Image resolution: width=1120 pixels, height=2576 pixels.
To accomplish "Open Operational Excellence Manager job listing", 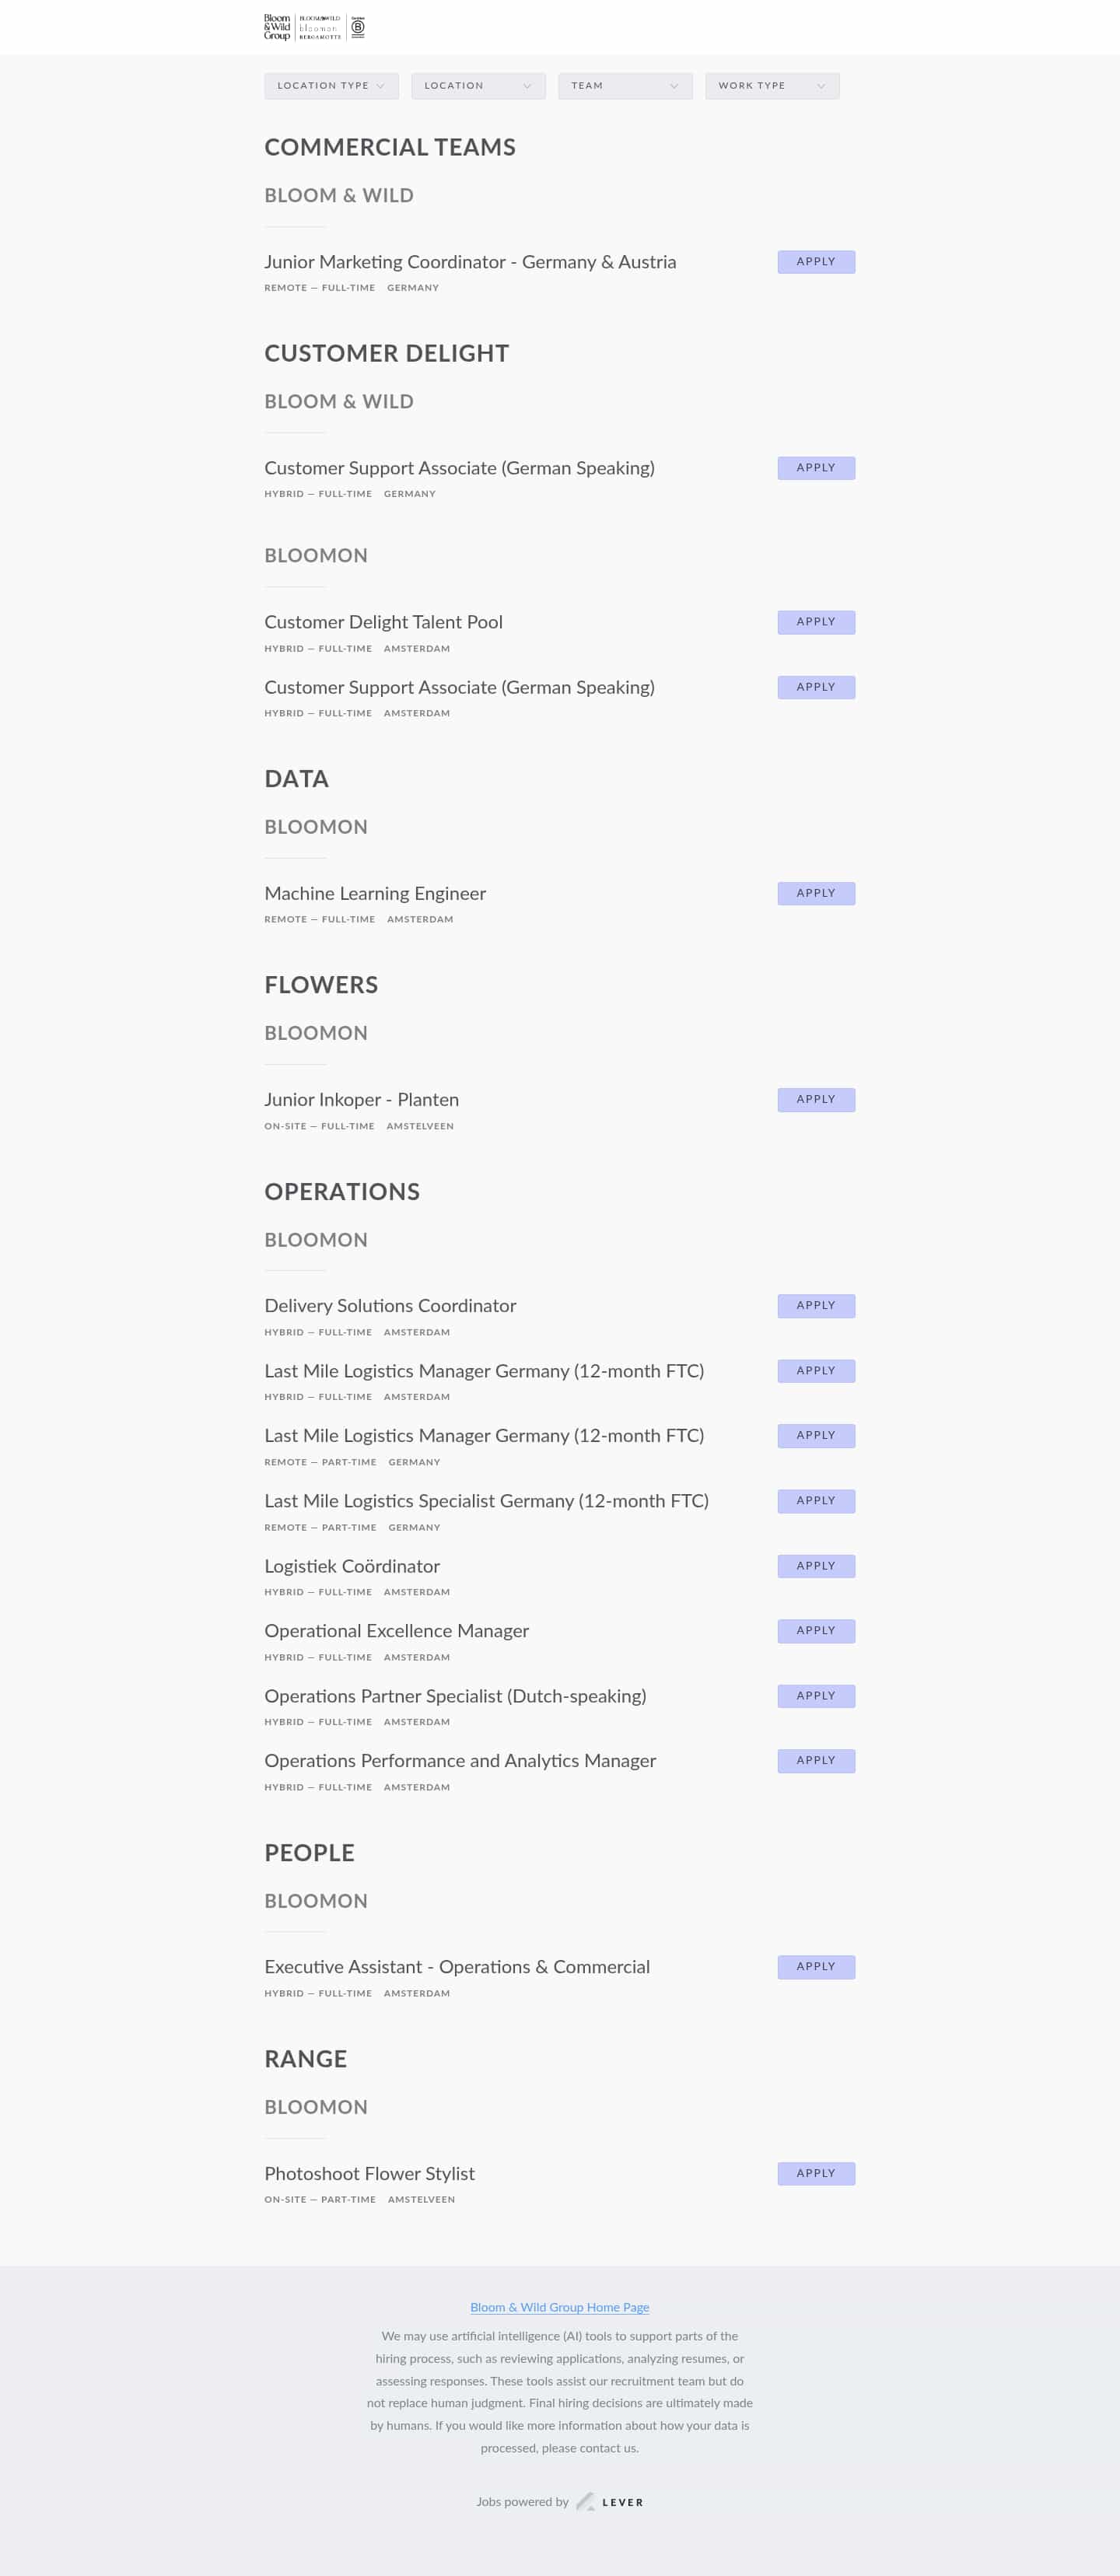I will (396, 1631).
